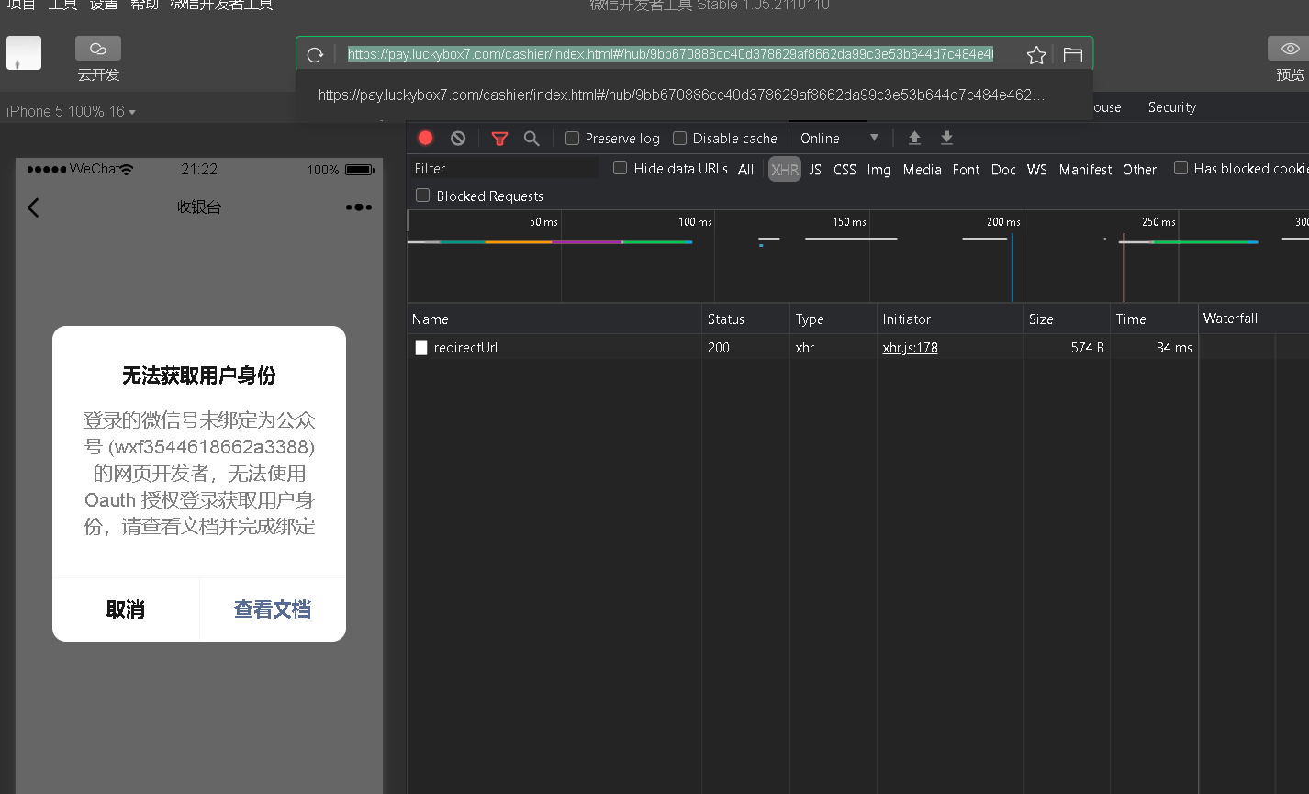The width and height of the screenshot is (1309, 794).
Task: Filter requests by Doc type
Action: (x=1003, y=170)
